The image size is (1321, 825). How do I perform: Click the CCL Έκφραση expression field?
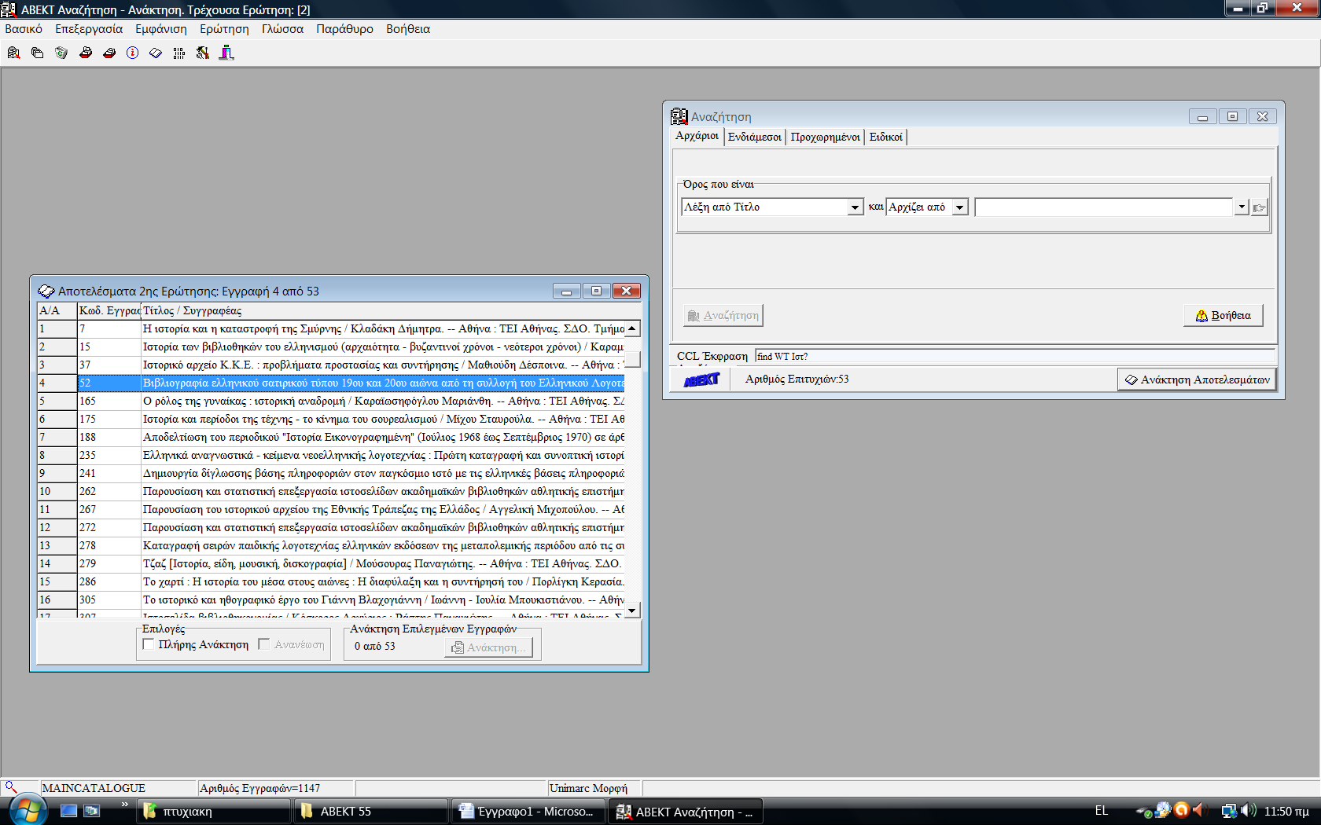pos(1014,356)
